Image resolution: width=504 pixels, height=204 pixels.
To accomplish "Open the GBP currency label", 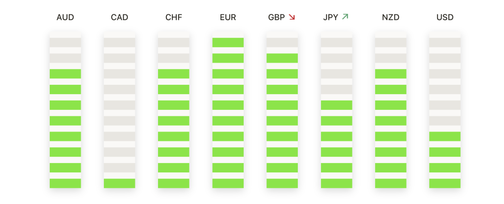I will coord(277,17).
